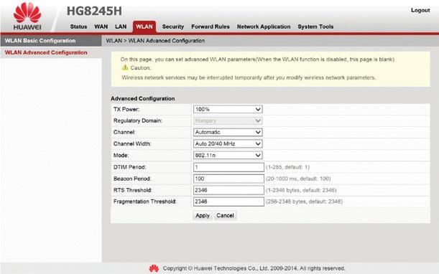The image size is (439, 274).
Task: Focus the Beacon Period input field
Action: click(x=228, y=179)
